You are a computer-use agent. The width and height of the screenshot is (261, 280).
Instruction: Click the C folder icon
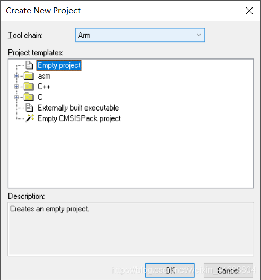click(x=29, y=97)
